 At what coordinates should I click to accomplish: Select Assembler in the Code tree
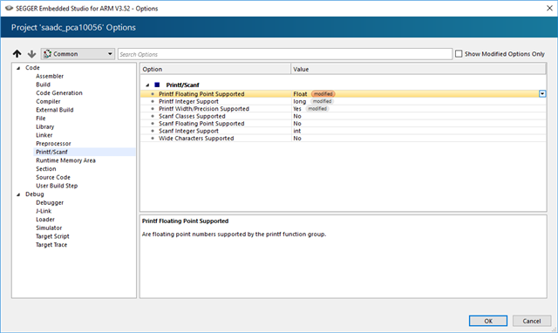[50, 76]
